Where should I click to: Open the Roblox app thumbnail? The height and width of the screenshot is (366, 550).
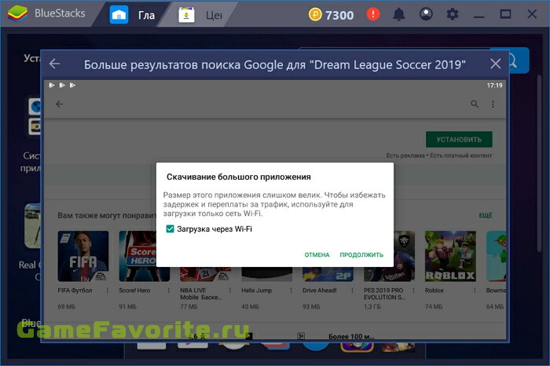tap(450, 256)
